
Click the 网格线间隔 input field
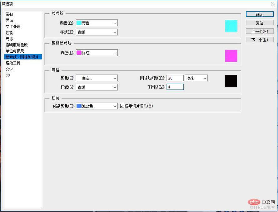pos(175,78)
